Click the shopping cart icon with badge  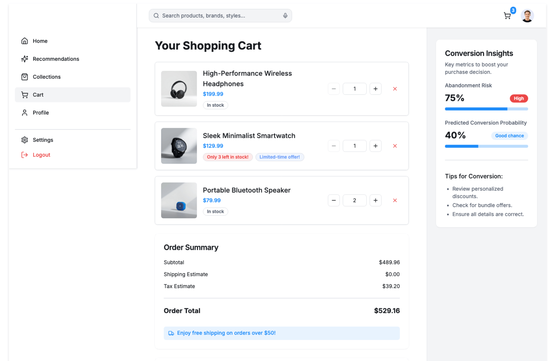click(507, 16)
